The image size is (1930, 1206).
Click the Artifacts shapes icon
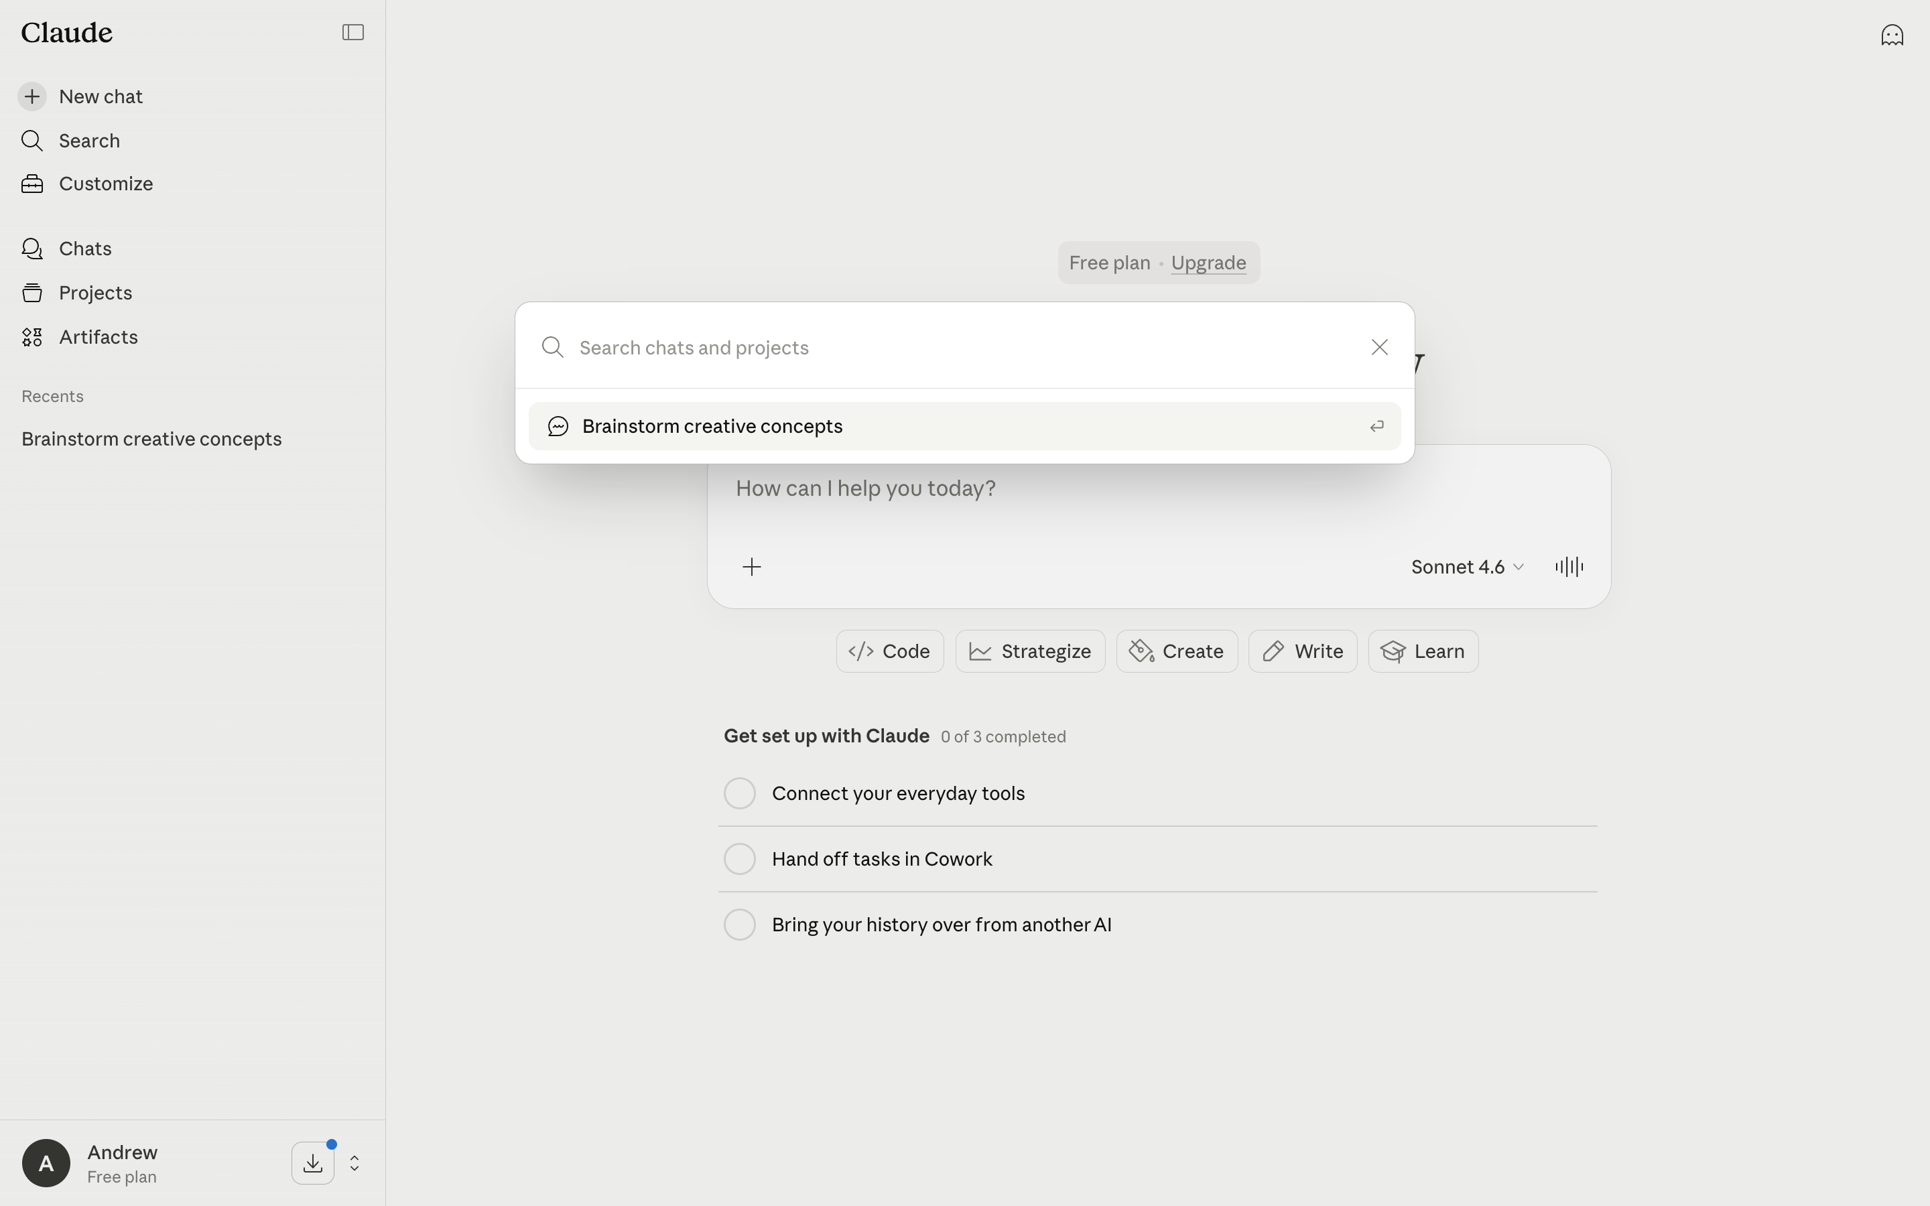pyautogui.click(x=32, y=338)
